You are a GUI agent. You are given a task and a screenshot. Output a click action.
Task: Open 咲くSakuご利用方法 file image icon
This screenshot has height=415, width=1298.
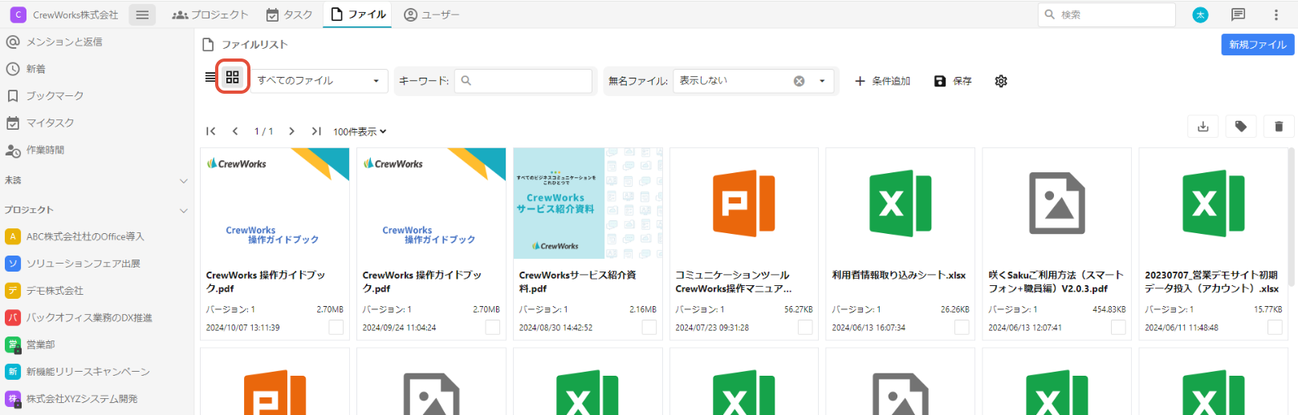pos(1057,203)
